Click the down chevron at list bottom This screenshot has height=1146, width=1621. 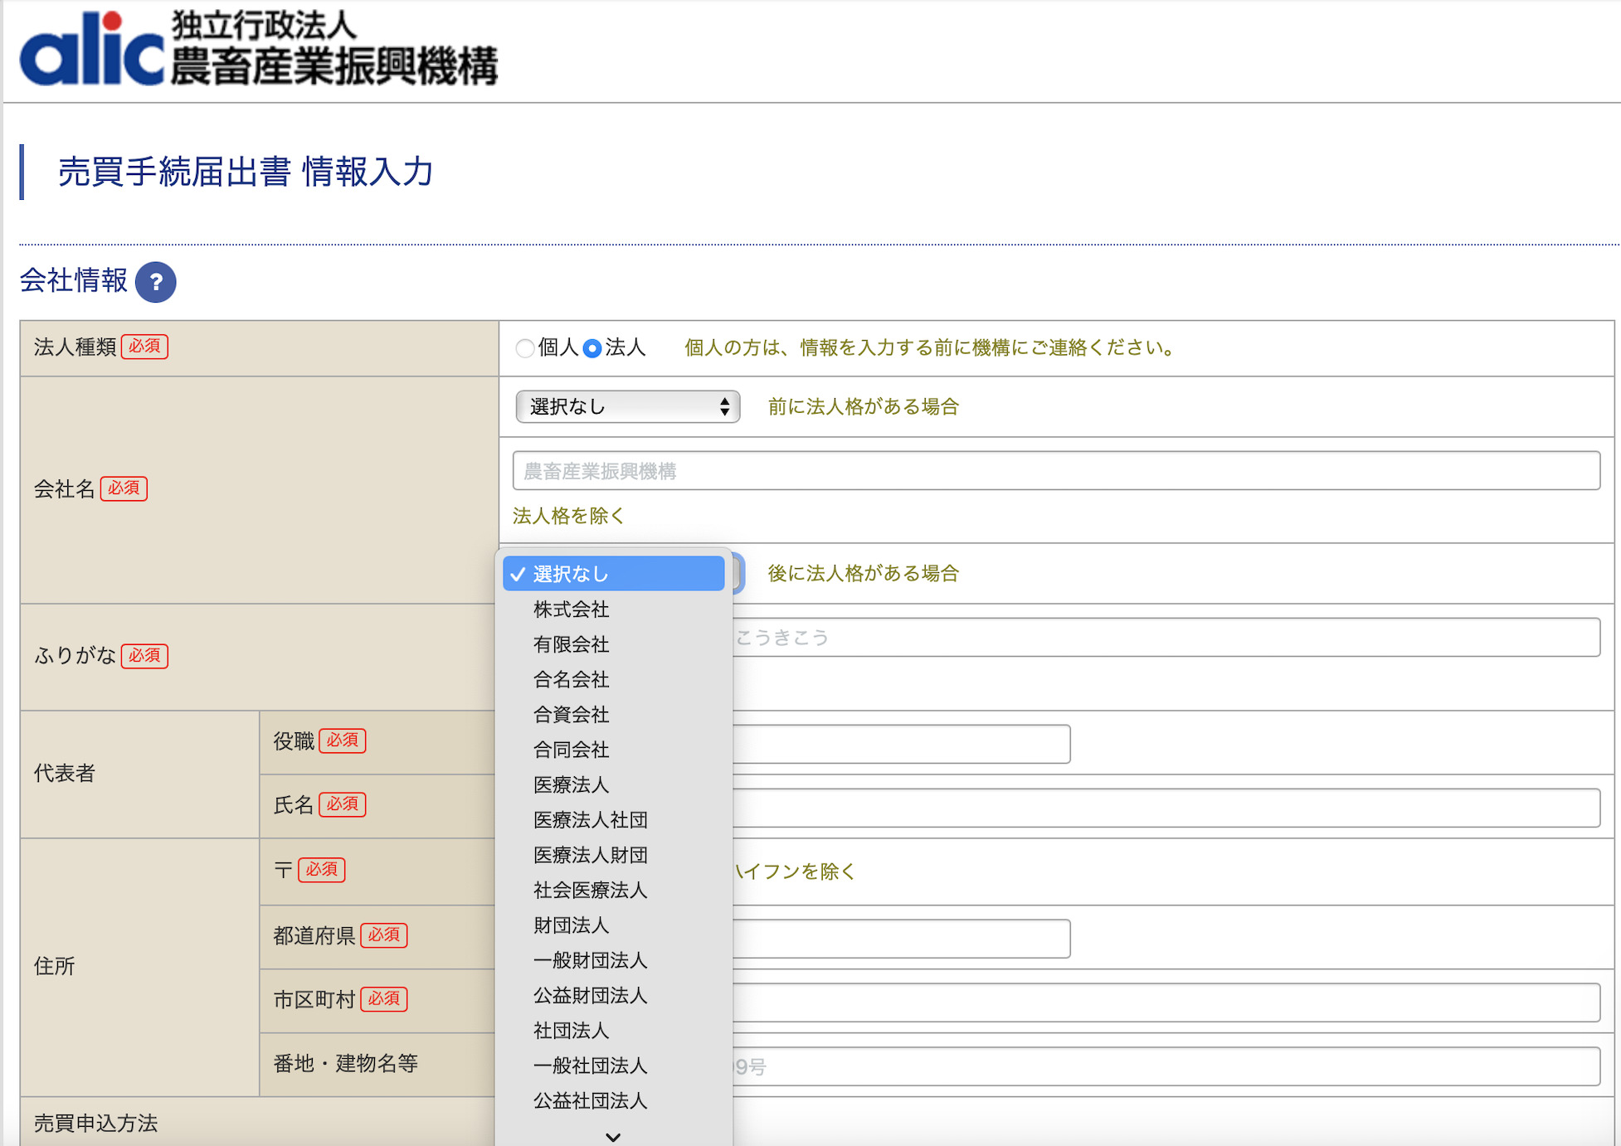tap(613, 1137)
